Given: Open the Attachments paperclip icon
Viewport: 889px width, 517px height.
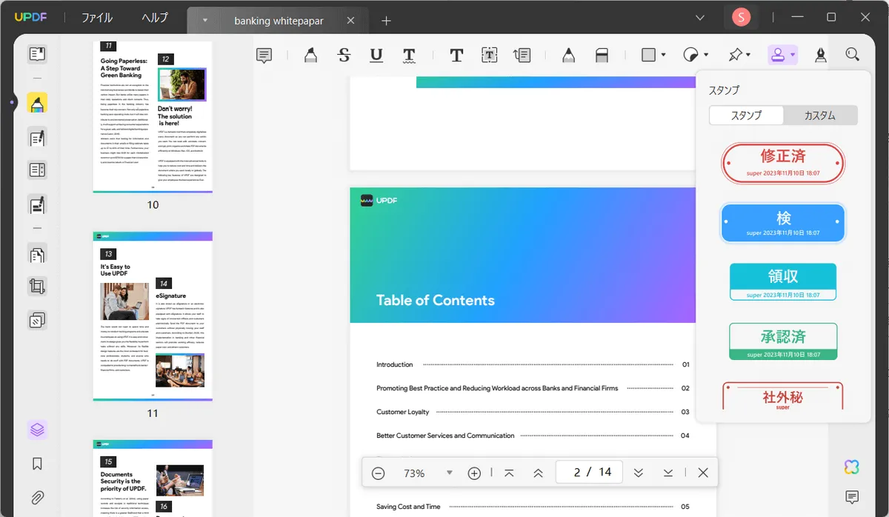Looking at the screenshot, I should [37, 498].
